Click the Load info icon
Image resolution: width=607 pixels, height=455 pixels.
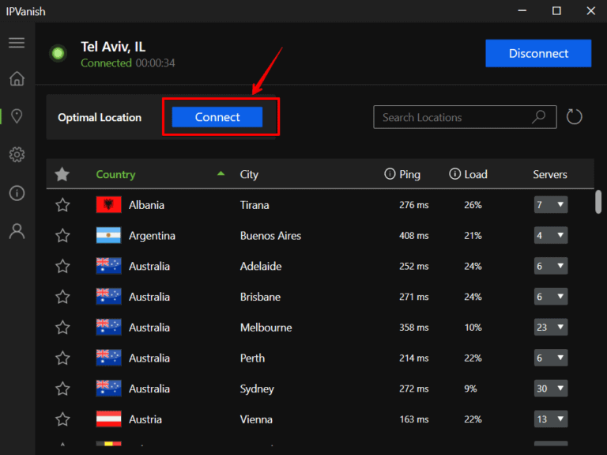click(x=454, y=174)
